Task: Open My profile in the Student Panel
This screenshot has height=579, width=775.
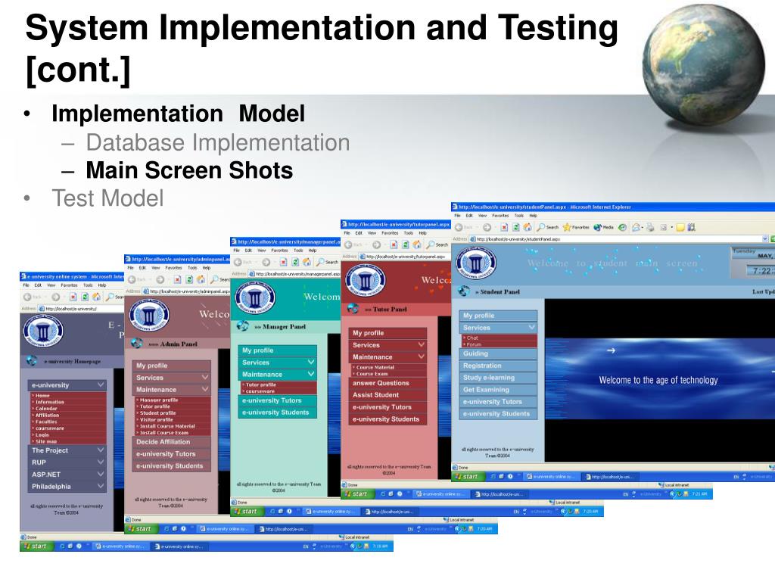Action: 498,316
